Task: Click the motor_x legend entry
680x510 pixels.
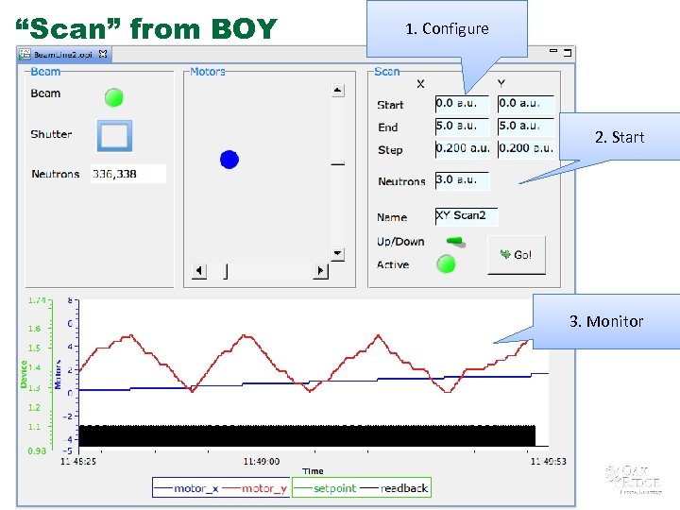Action: pos(186,488)
